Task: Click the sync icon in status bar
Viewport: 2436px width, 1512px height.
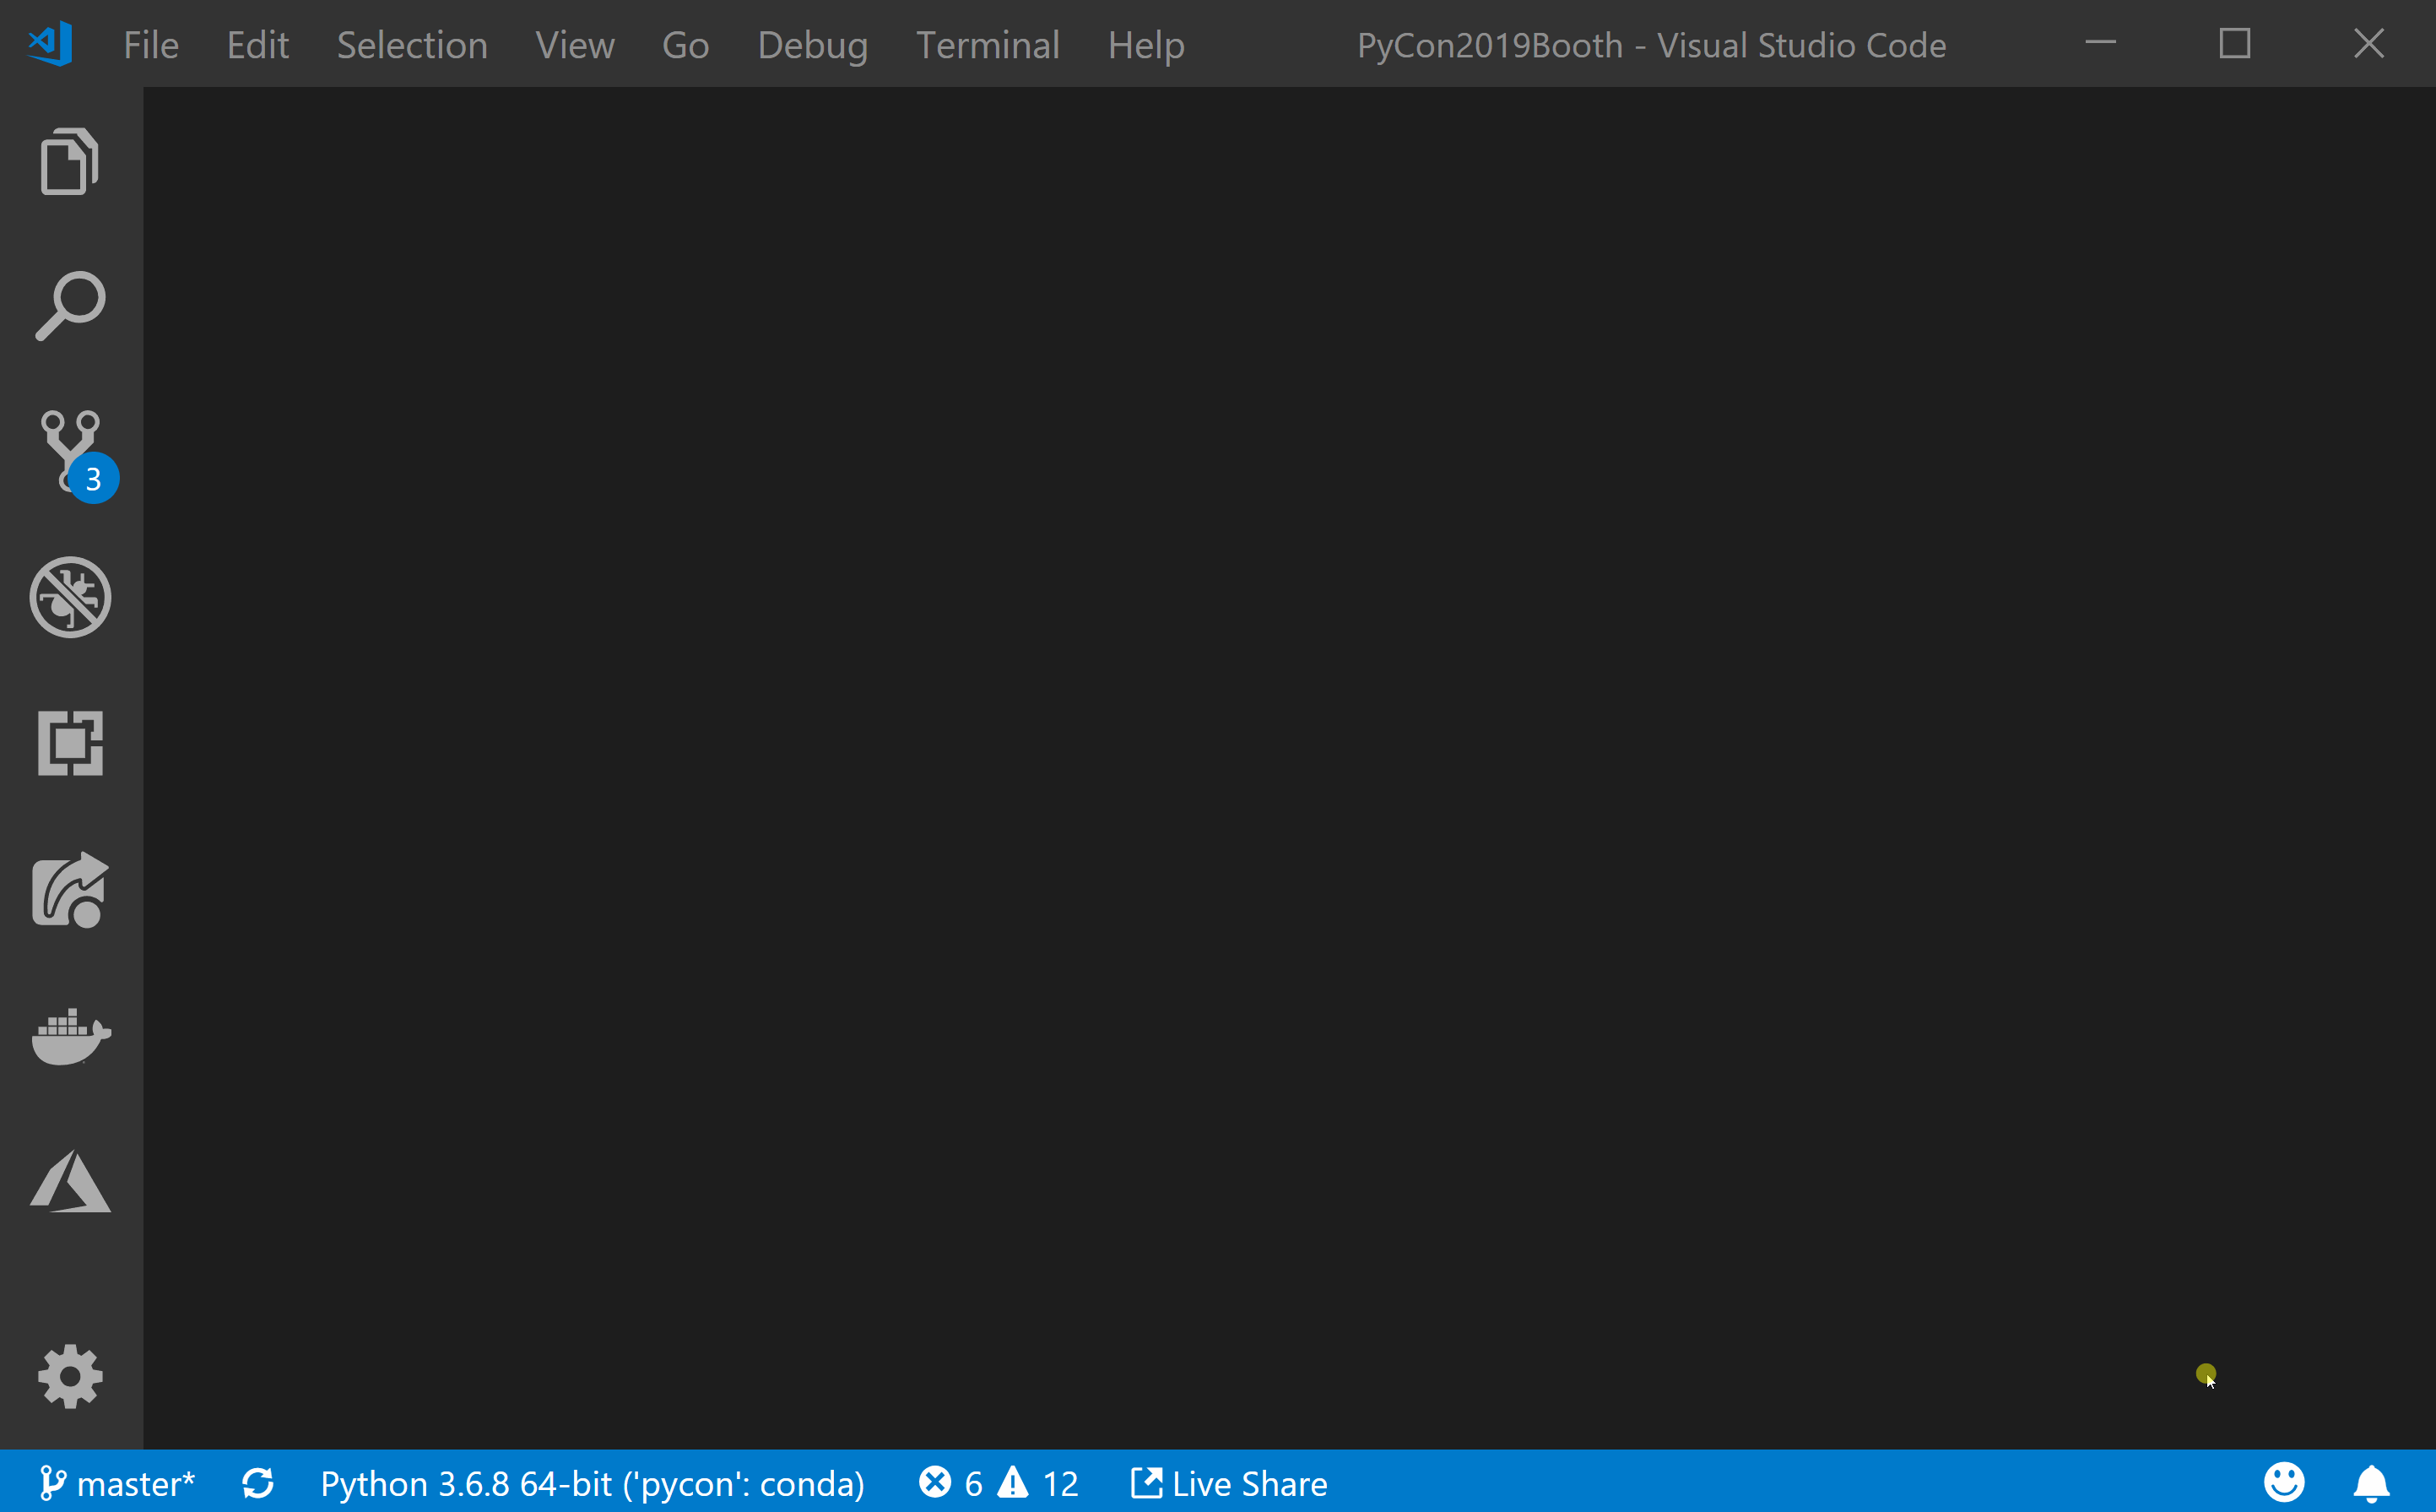Action: point(258,1483)
